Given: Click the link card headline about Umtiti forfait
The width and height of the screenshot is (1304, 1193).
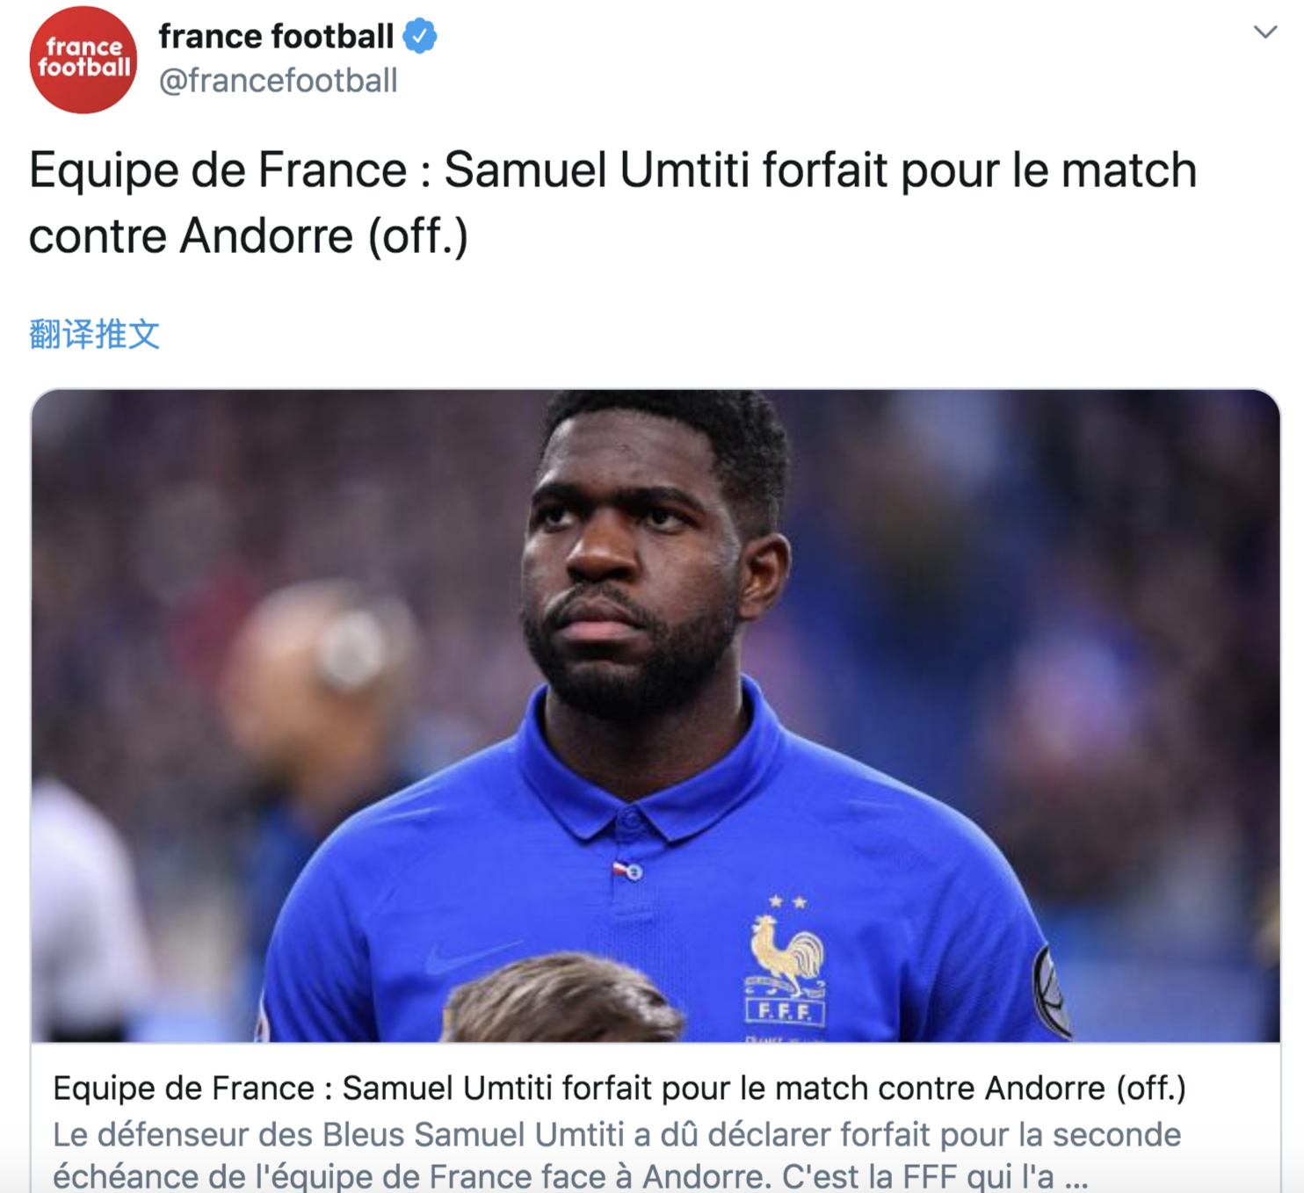Looking at the screenshot, I should click(619, 1088).
